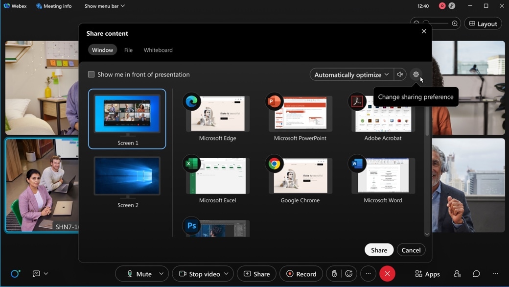Click the more options ellipsis in toolbar
This screenshot has width=509, height=287.
click(x=368, y=274)
